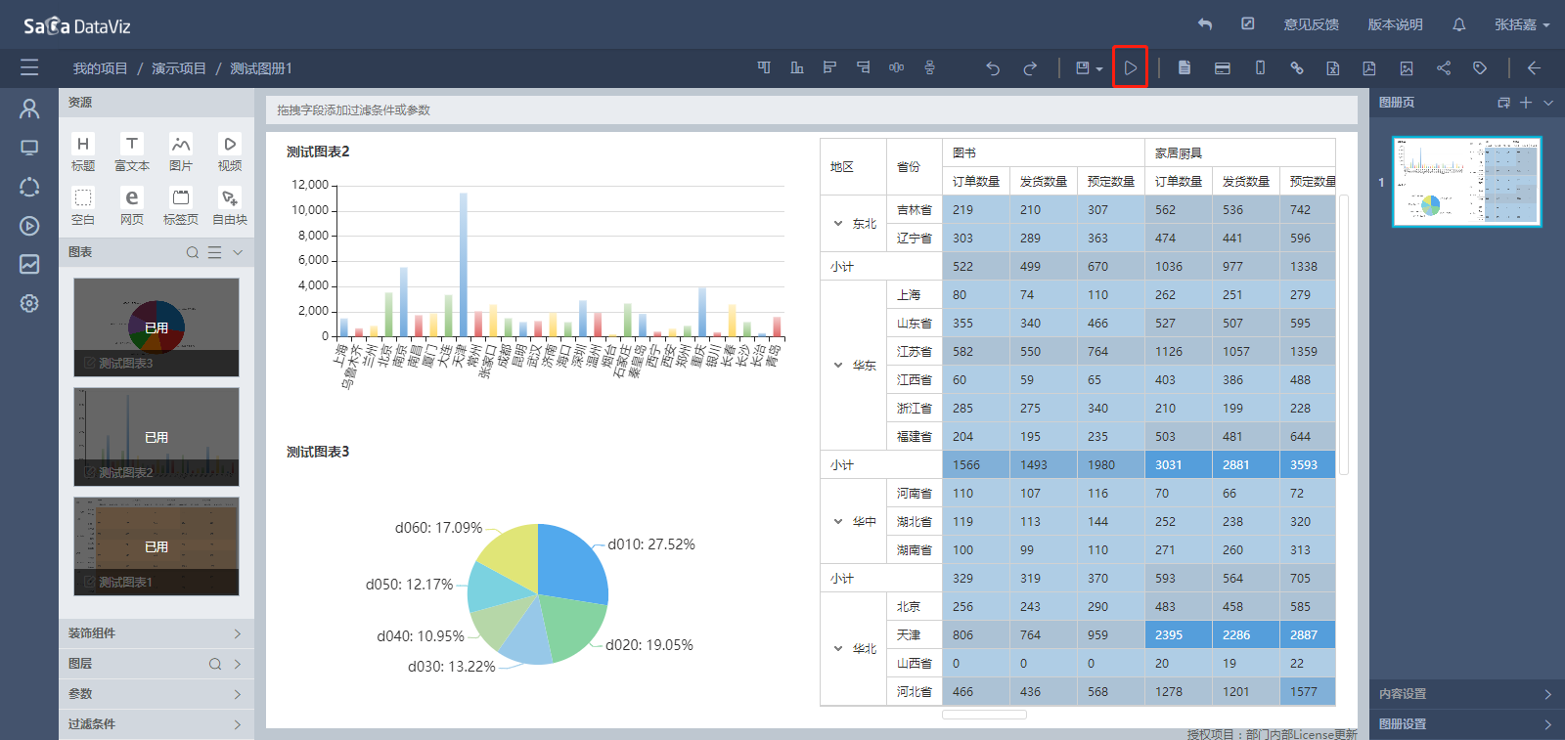Open the 意见反馈 feedback link
The height and width of the screenshot is (740, 1565).
pos(1312,24)
